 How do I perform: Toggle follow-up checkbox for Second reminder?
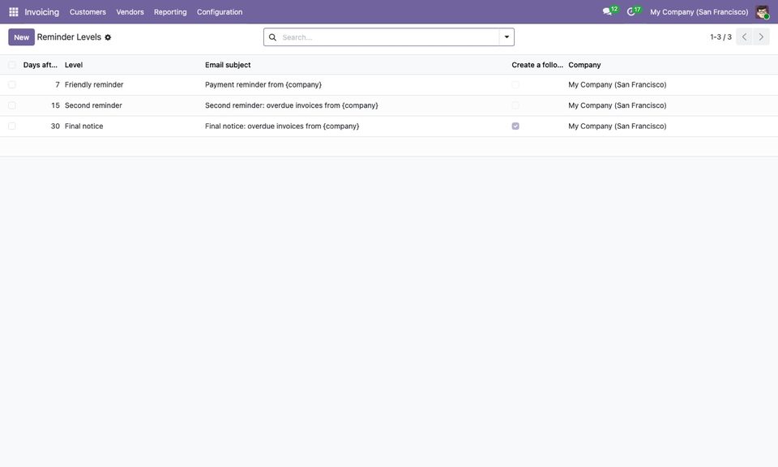pyautogui.click(x=515, y=105)
